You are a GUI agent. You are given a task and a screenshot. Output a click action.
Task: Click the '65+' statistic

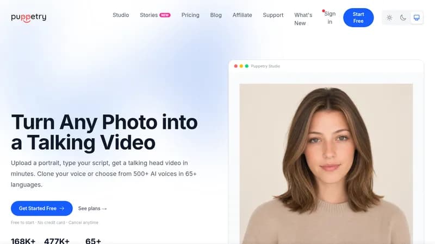point(93,241)
